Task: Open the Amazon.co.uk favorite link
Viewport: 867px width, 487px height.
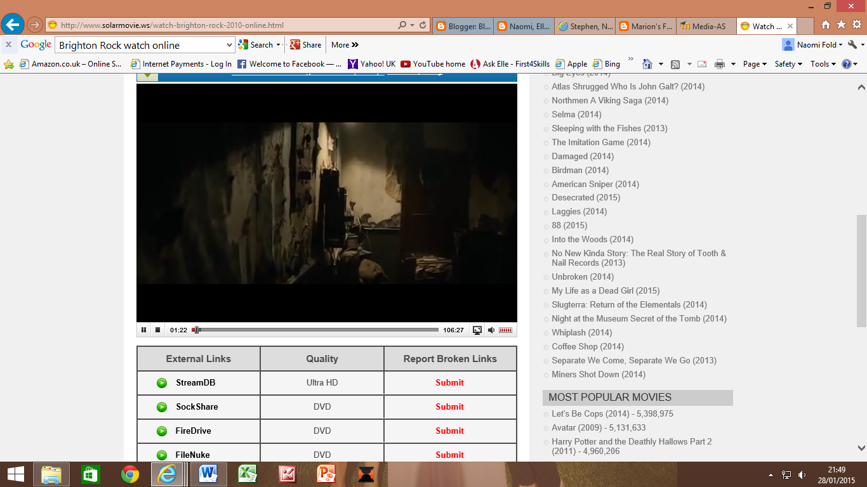Action: click(x=70, y=64)
